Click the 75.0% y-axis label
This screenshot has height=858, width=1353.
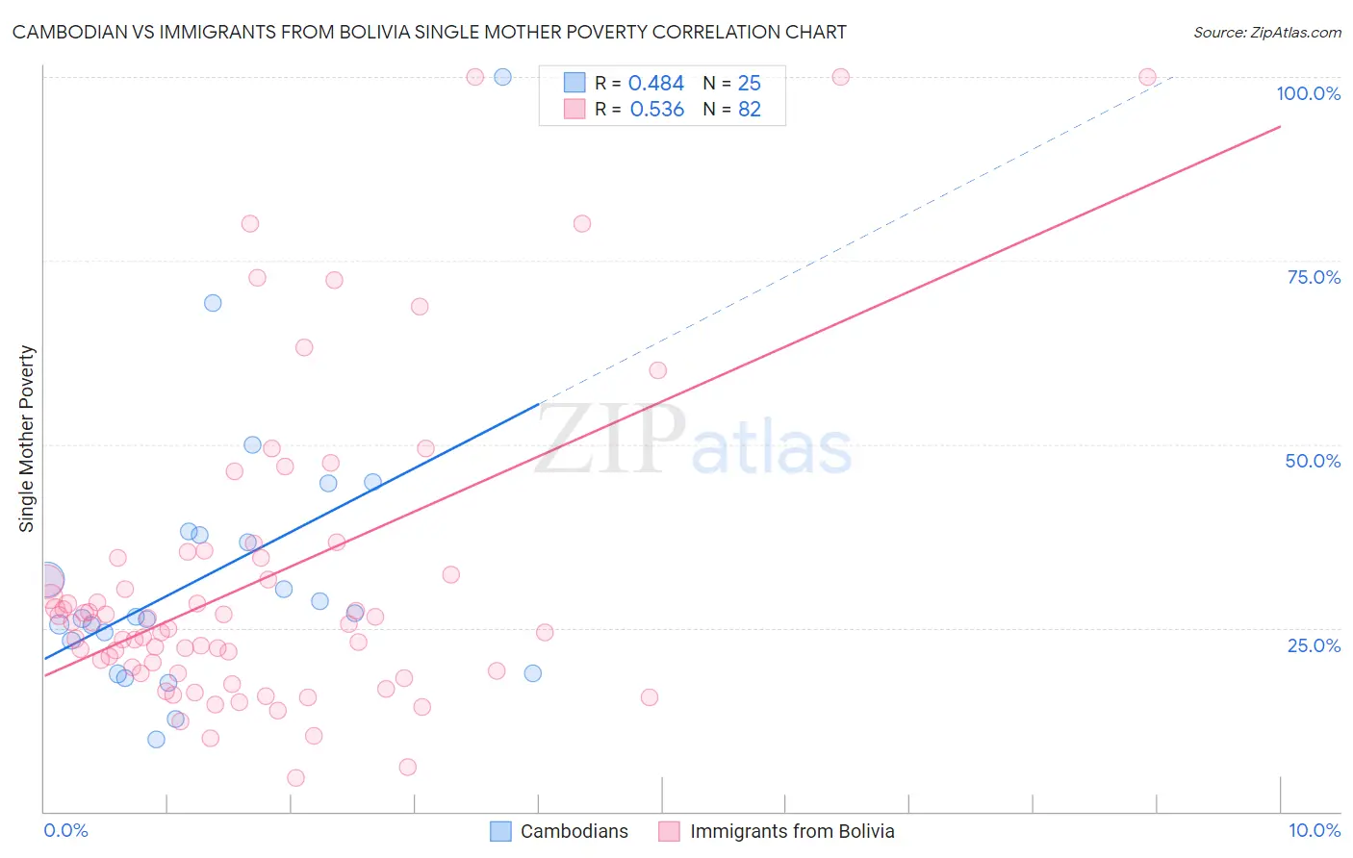click(x=1314, y=277)
